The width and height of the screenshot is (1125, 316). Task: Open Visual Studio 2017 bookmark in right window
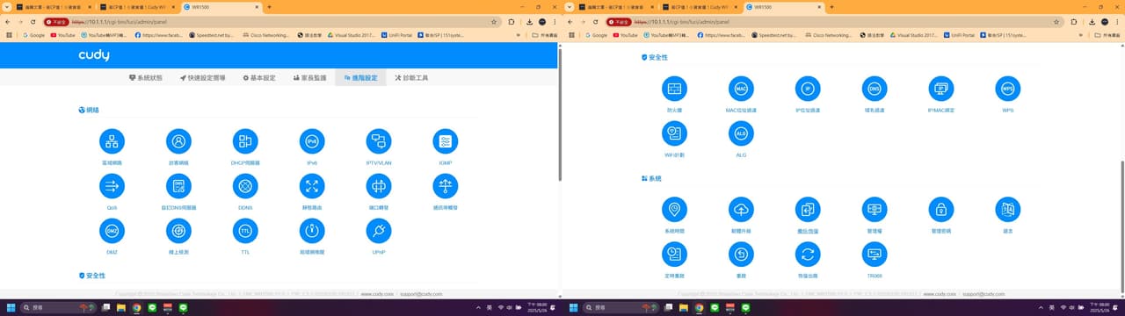click(913, 35)
